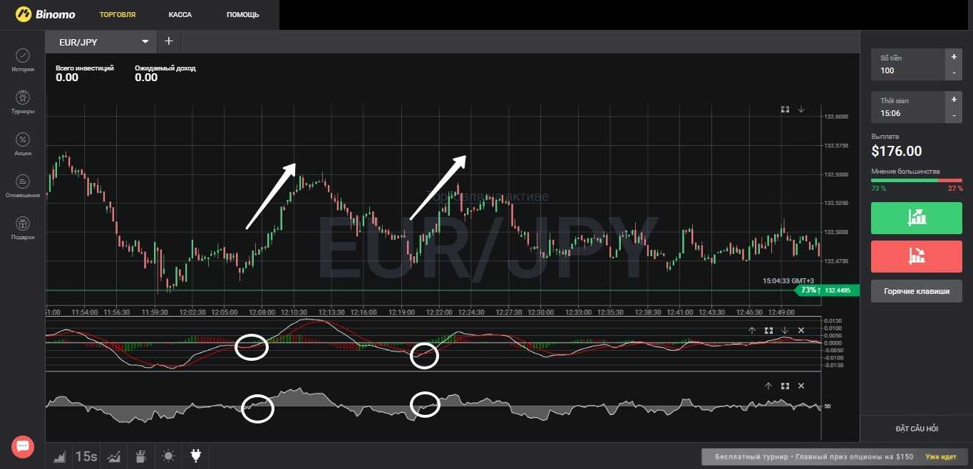This screenshot has width=973, height=469.
Task: Toggle the sun brightness theme icon
Action: (x=168, y=456)
